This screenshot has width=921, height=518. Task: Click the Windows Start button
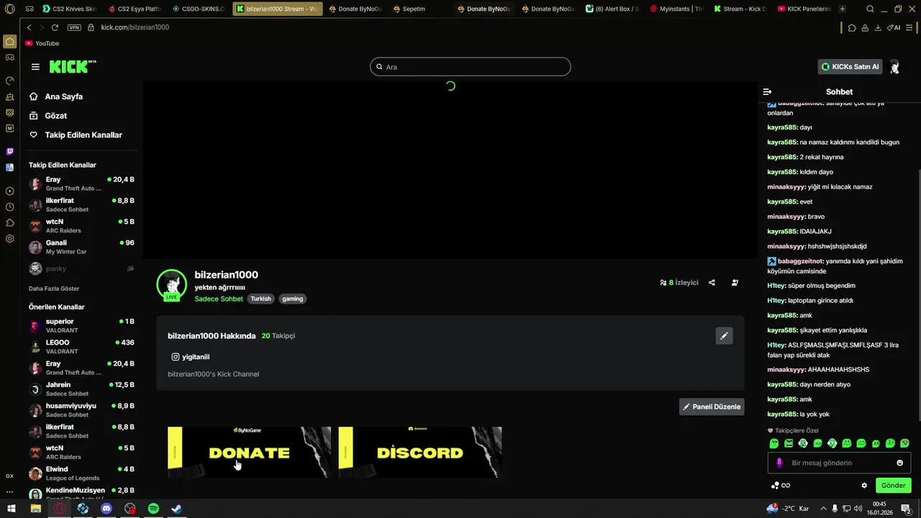click(x=12, y=509)
